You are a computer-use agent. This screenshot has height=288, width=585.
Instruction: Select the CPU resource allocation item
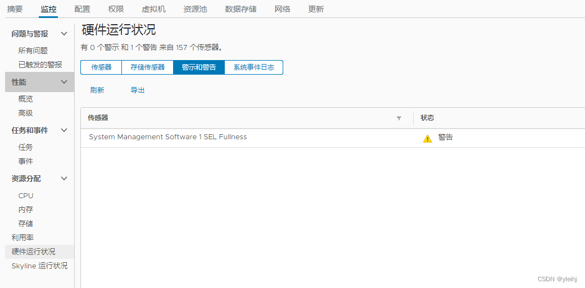[x=26, y=196]
